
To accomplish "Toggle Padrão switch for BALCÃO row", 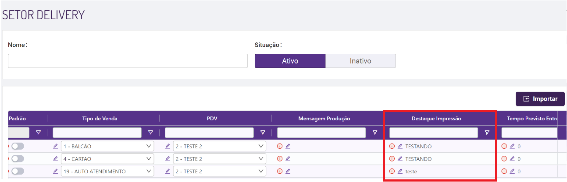I will (x=18, y=146).
